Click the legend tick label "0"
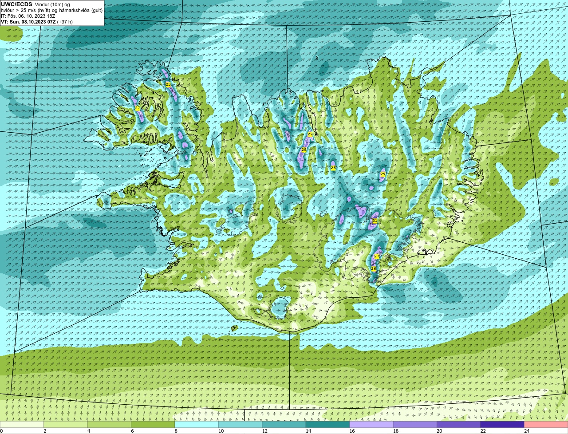This screenshot has height=434, width=568. pos(1,431)
